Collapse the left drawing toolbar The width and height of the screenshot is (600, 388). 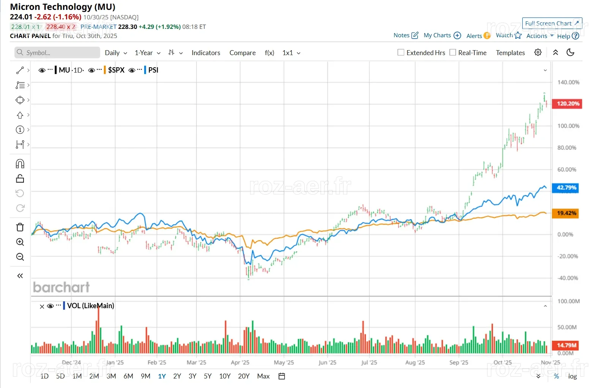[20, 276]
